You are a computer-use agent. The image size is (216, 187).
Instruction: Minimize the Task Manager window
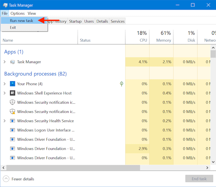[178, 5]
